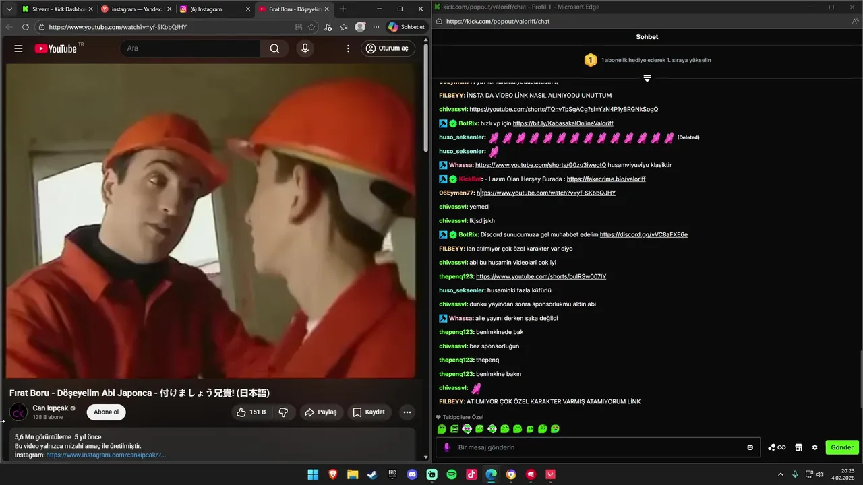The height and width of the screenshot is (485, 863).
Task: Open Edge profile avatar
Action: point(361,27)
